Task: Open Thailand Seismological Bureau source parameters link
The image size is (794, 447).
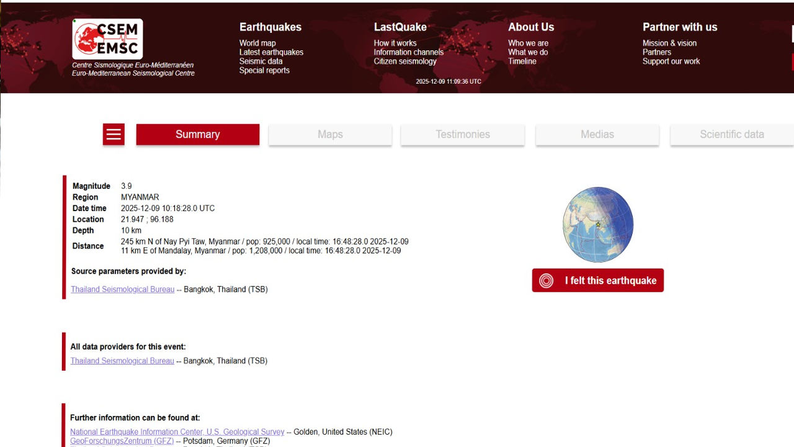Action: (122, 289)
